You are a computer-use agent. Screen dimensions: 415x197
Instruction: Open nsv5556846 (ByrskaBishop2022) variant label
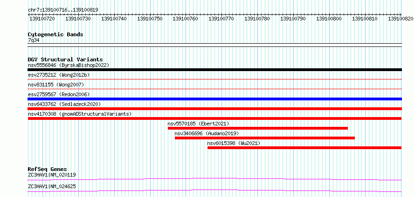(x=69, y=65)
